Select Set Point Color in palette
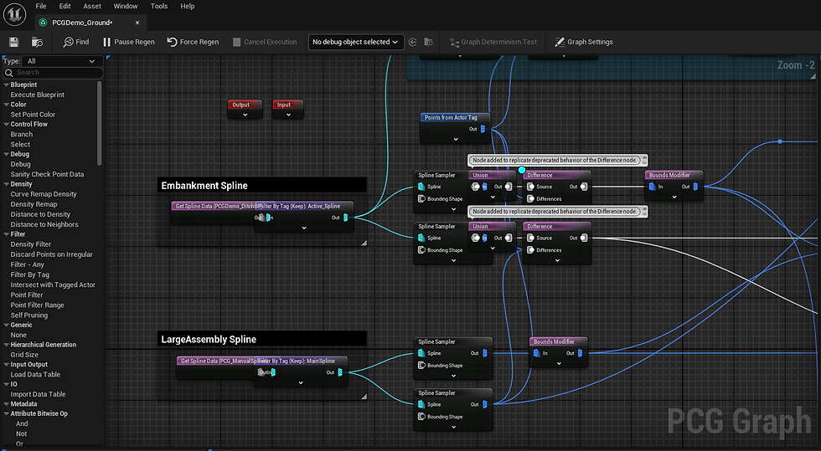Screen dimensions: 821x451 coord(33,115)
